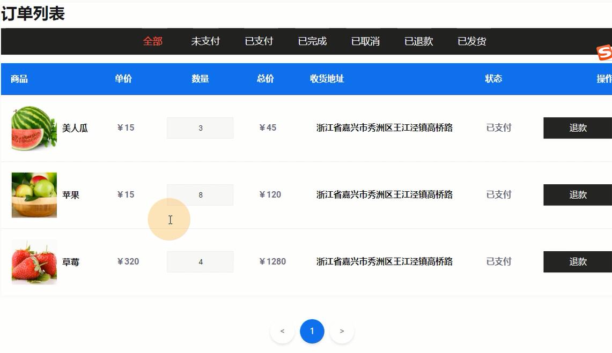Viewport: 612px width, 353px height.
Task: Click the 苹果 quantity field showing 8
Action: point(200,195)
